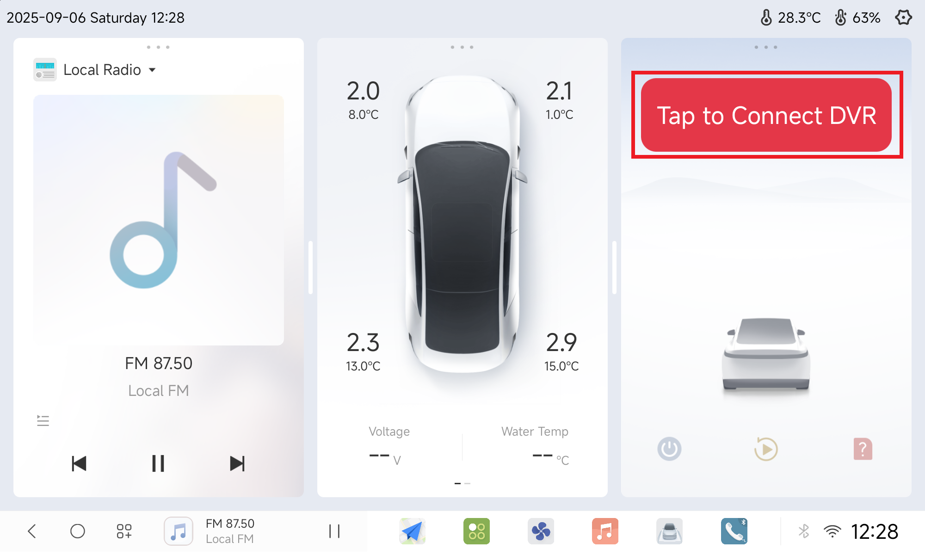Image resolution: width=925 pixels, height=555 pixels.
Task: Tap to Connect DVR button
Action: click(766, 115)
